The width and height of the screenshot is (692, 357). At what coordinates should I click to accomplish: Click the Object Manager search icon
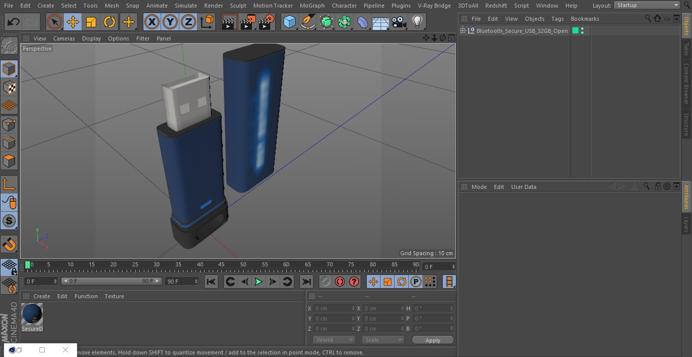click(648, 18)
